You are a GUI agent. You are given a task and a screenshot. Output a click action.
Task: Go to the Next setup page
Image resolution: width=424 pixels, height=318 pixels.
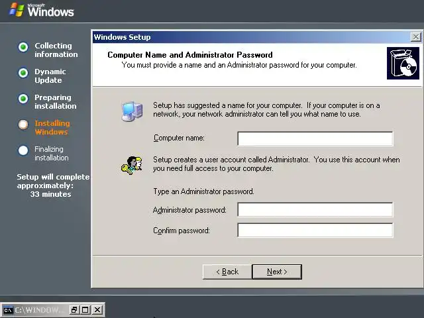(277, 272)
